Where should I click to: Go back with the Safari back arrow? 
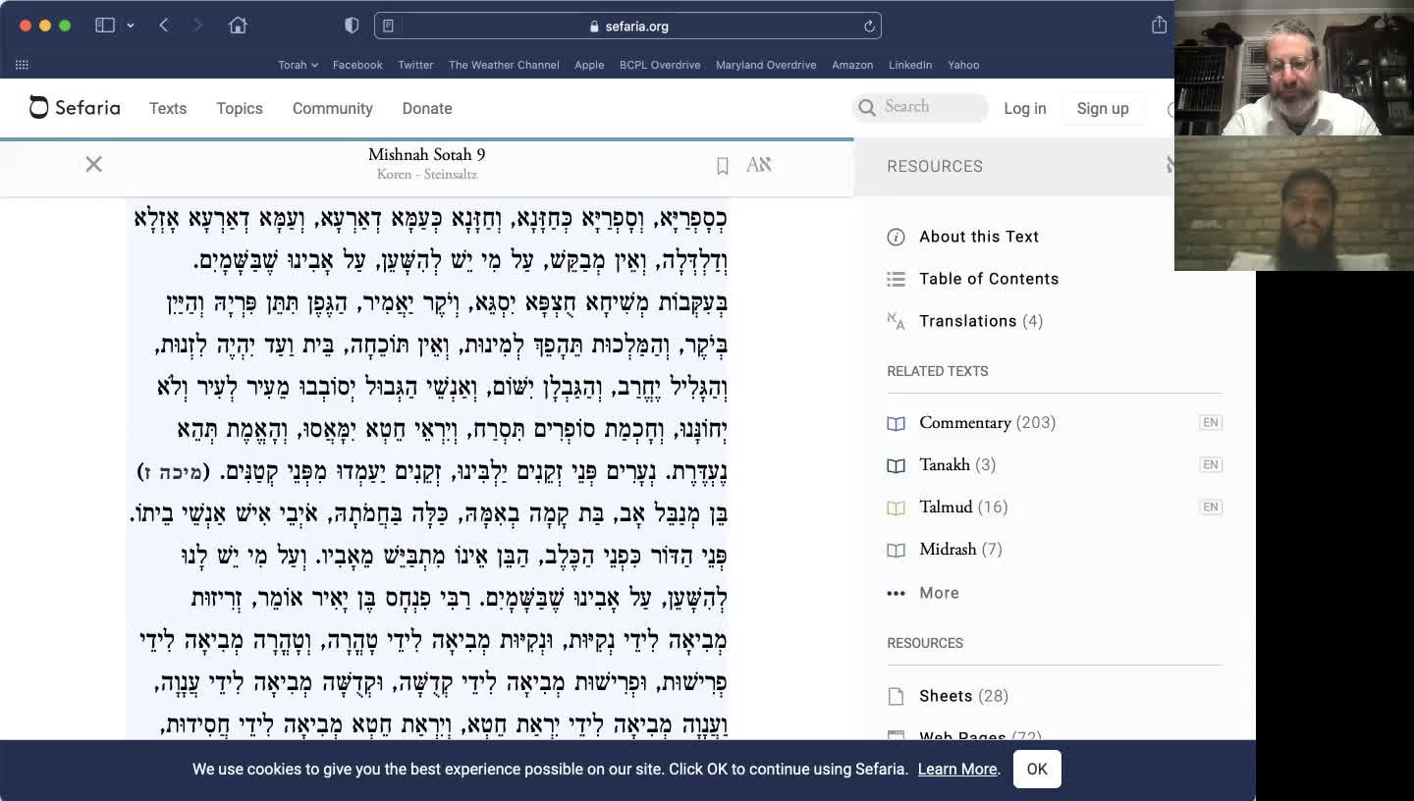pos(164,26)
